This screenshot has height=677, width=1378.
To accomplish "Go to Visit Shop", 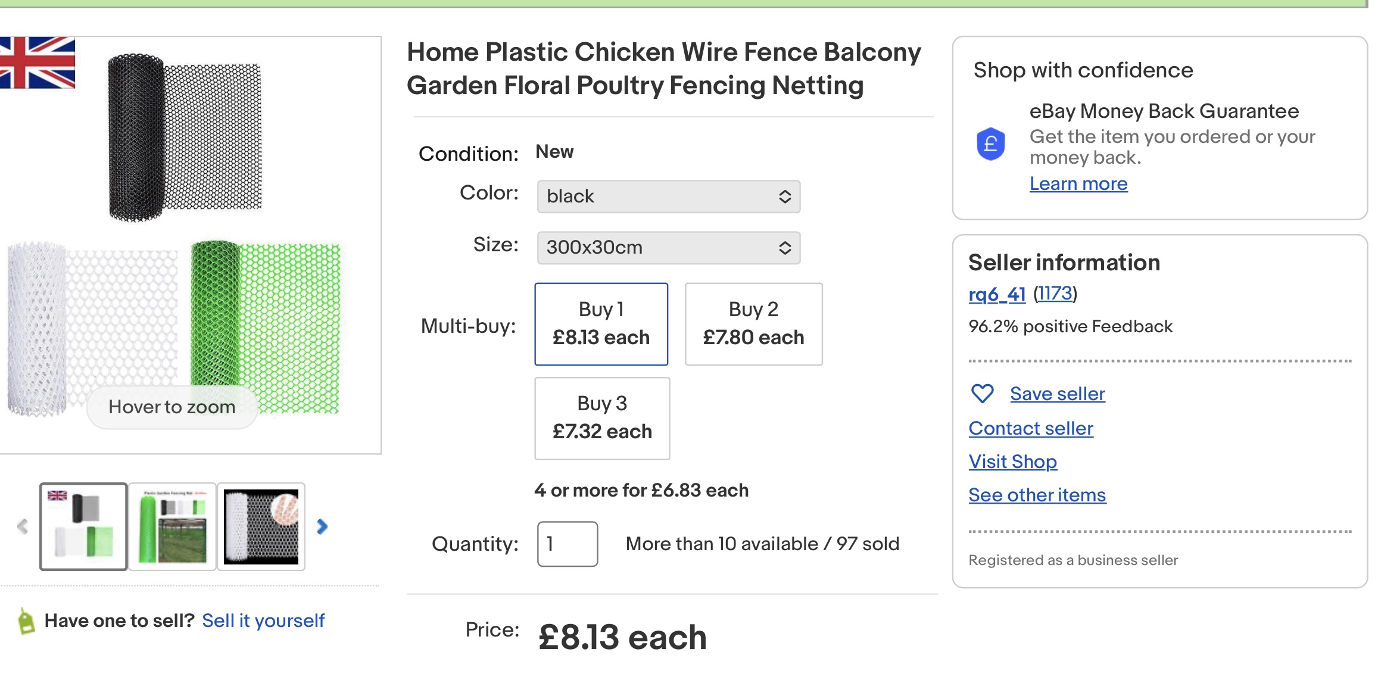I will point(1012,461).
